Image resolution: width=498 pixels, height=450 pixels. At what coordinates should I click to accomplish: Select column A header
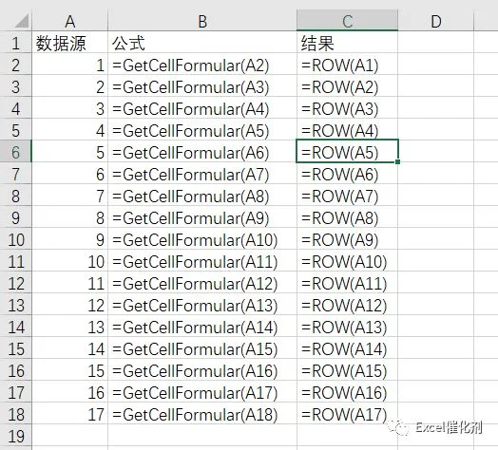70,21
